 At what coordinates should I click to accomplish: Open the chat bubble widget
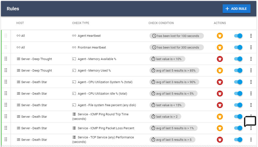(x=250, y=122)
